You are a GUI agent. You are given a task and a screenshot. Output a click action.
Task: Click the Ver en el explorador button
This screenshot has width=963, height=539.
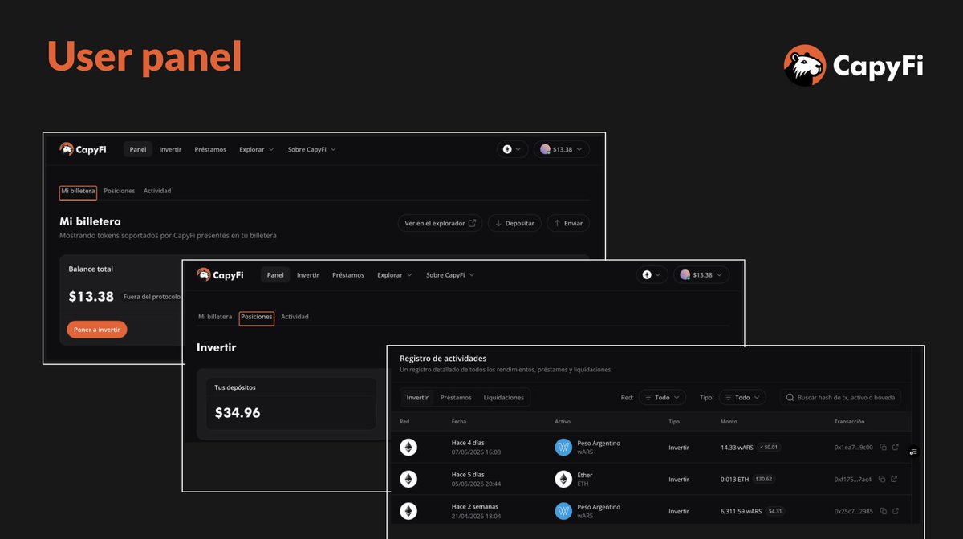[440, 223]
